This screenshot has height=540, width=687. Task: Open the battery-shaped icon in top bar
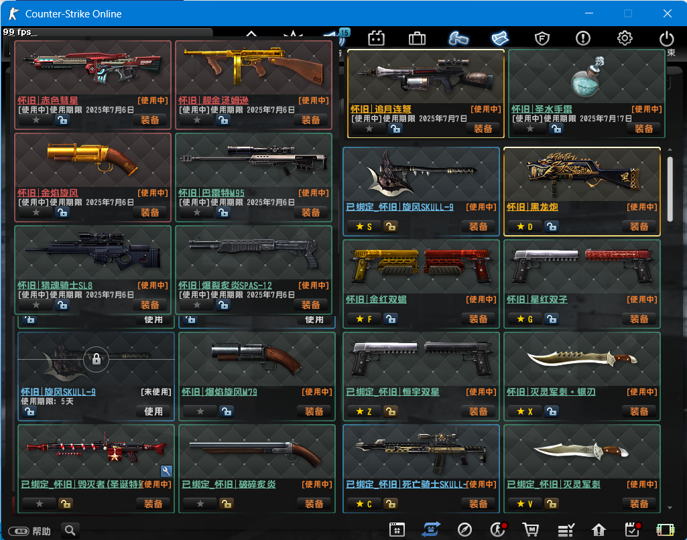point(376,39)
